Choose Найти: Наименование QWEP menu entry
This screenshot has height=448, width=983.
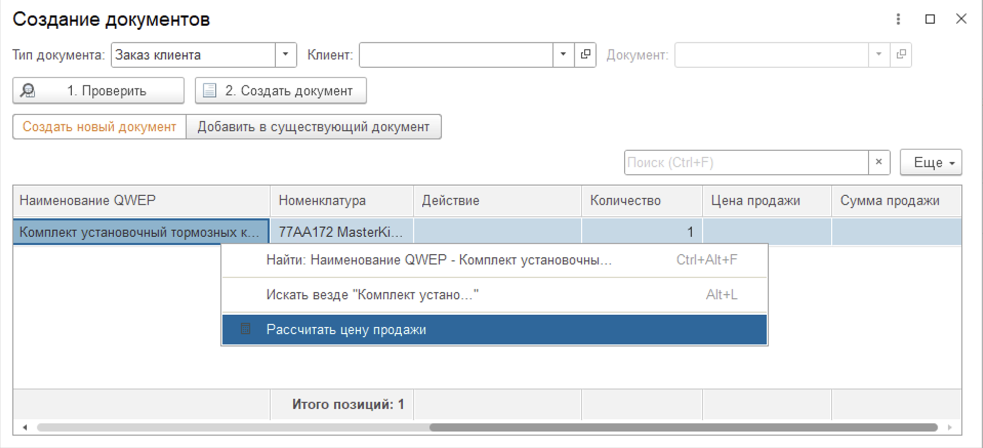(x=495, y=260)
